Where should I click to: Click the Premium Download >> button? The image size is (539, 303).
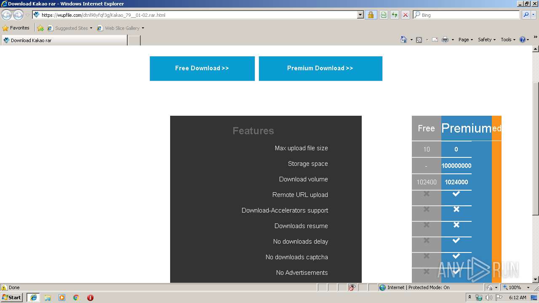point(320,68)
